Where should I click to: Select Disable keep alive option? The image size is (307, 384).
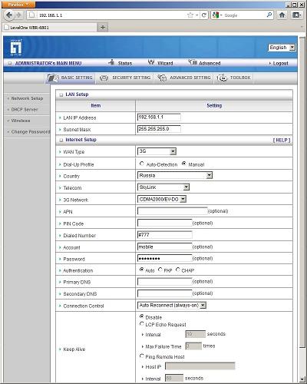coord(141,316)
